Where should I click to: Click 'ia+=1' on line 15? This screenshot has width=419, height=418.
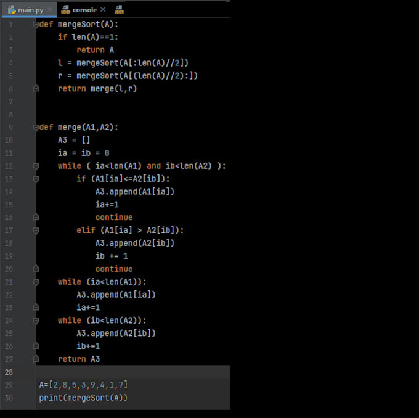click(x=107, y=205)
